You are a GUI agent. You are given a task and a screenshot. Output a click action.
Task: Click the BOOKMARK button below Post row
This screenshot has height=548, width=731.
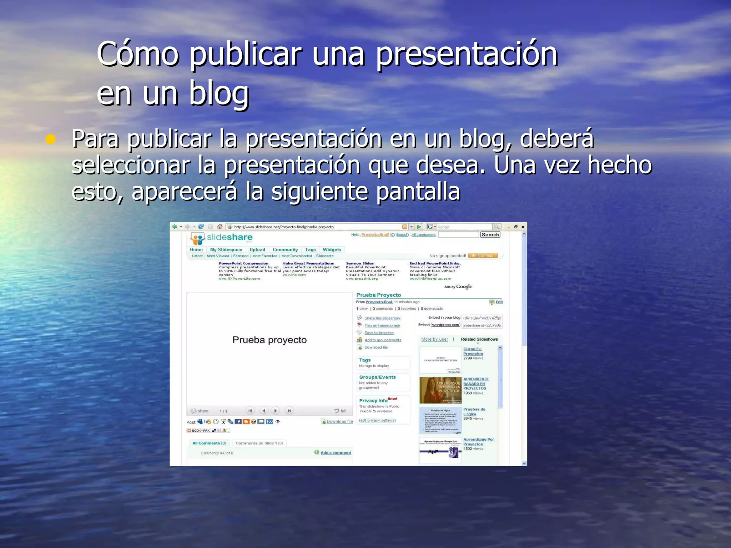(208, 431)
